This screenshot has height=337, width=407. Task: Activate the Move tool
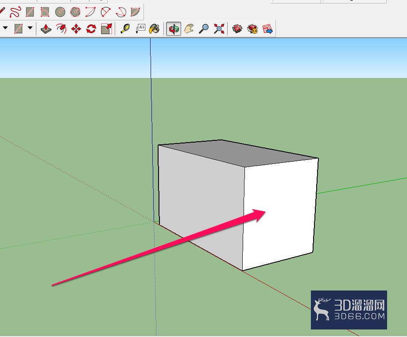tap(76, 29)
